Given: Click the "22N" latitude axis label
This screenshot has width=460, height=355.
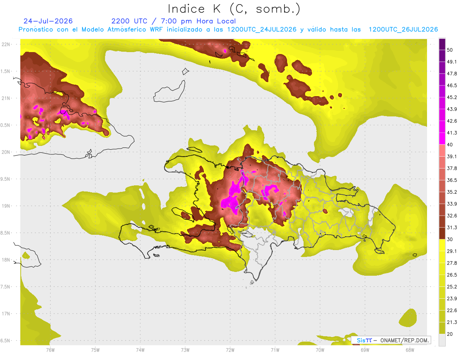Looking at the screenshot, I should coord(5,44).
